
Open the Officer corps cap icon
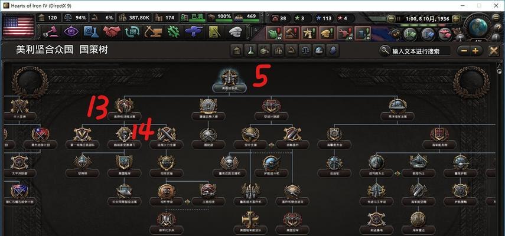point(236,31)
